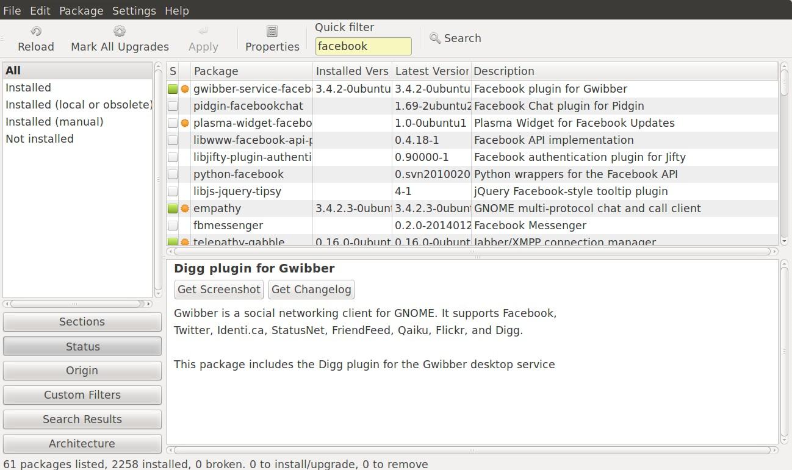Select All in the status list
Image resolution: width=792 pixels, height=470 pixels.
[x=77, y=71]
